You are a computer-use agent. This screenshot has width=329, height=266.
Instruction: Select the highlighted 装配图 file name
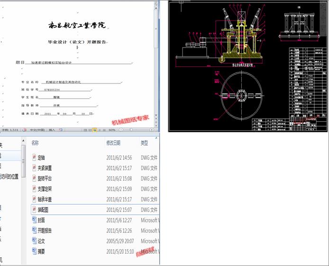pos(43,210)
